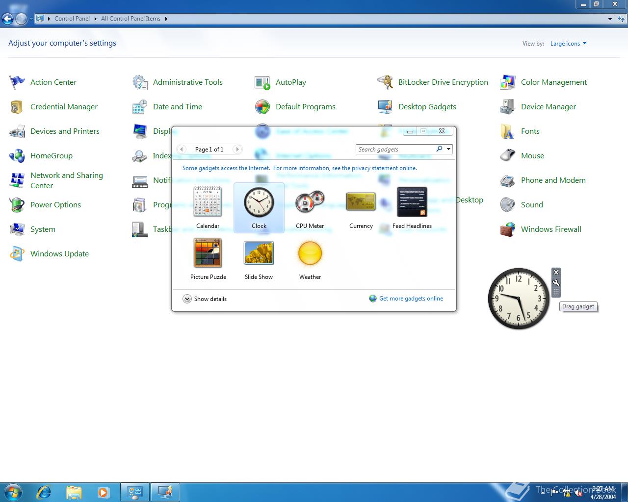Expand Show details in gadget gallery
The image size is (628, 502).
pos(205,299)
